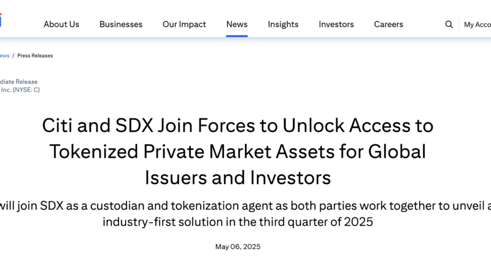The height and width of the screenshot is (273, 491).
Task: Click the word Tokenized in the headline
Action: 94,152
